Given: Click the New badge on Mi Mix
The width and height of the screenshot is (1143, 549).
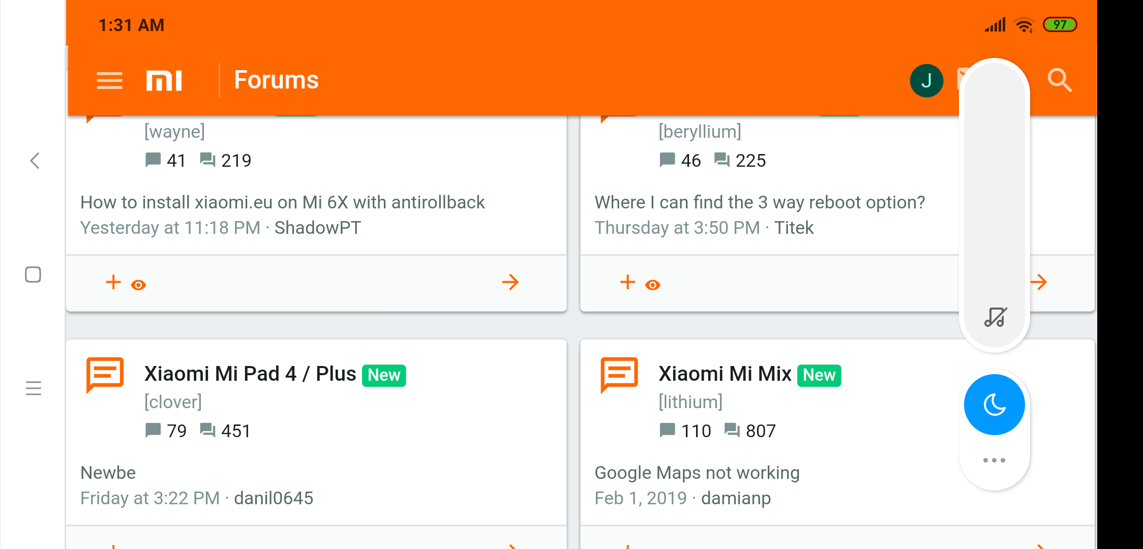Looking at the screenshot, I should point(819,375).
